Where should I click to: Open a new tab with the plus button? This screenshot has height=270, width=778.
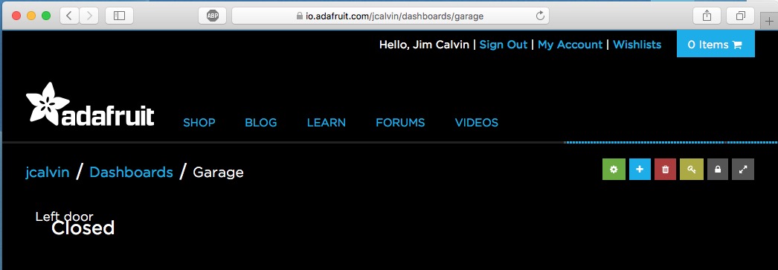[769, 22]
